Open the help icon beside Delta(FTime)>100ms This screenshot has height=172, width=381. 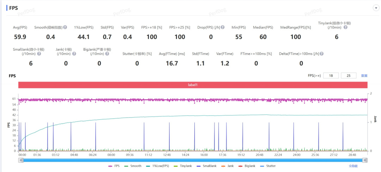point(321,54)
